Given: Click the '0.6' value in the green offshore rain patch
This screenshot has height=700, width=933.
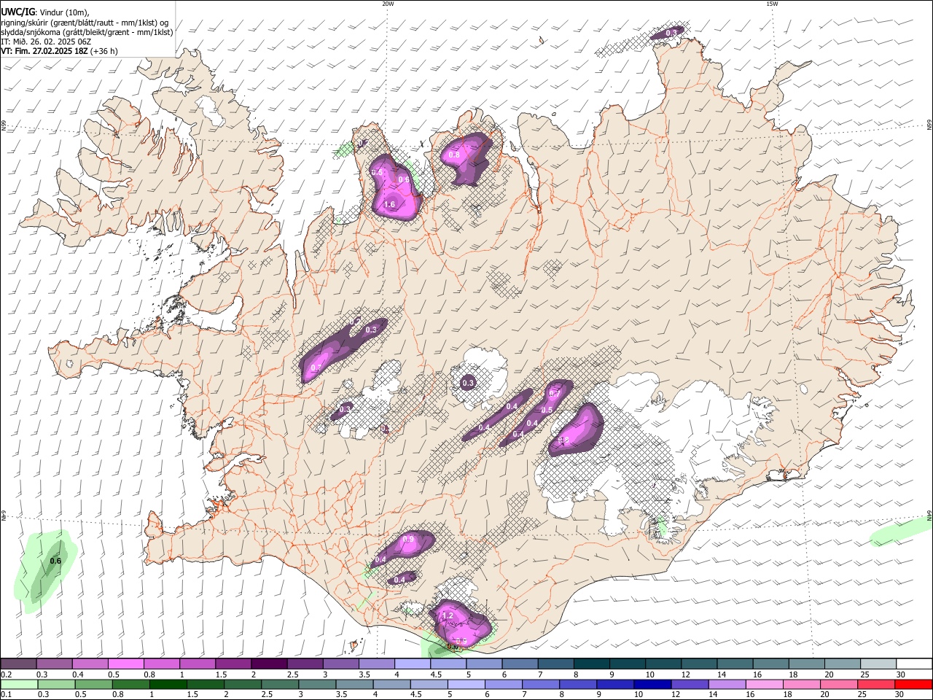Looking at the screenshot, I should click(x=55, y=561).
